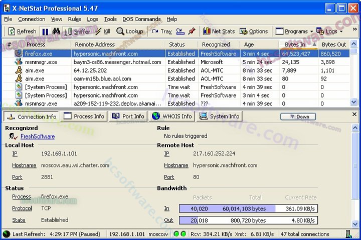Select oam-m15b.blue.aol.com remote address

pyautogui.click(x=102, y=78)
